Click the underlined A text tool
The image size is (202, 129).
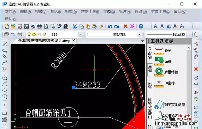[x=156, y=26]
